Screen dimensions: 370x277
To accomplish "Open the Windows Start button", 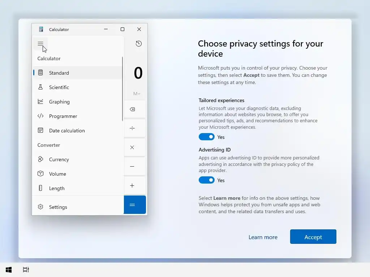I will tap(9, 270).
